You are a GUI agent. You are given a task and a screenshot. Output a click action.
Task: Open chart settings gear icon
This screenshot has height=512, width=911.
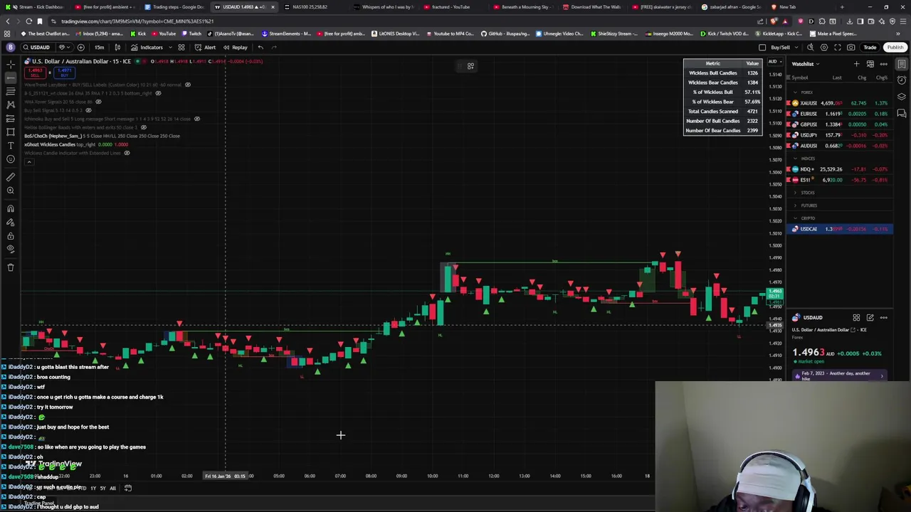[x=824, y=48]
